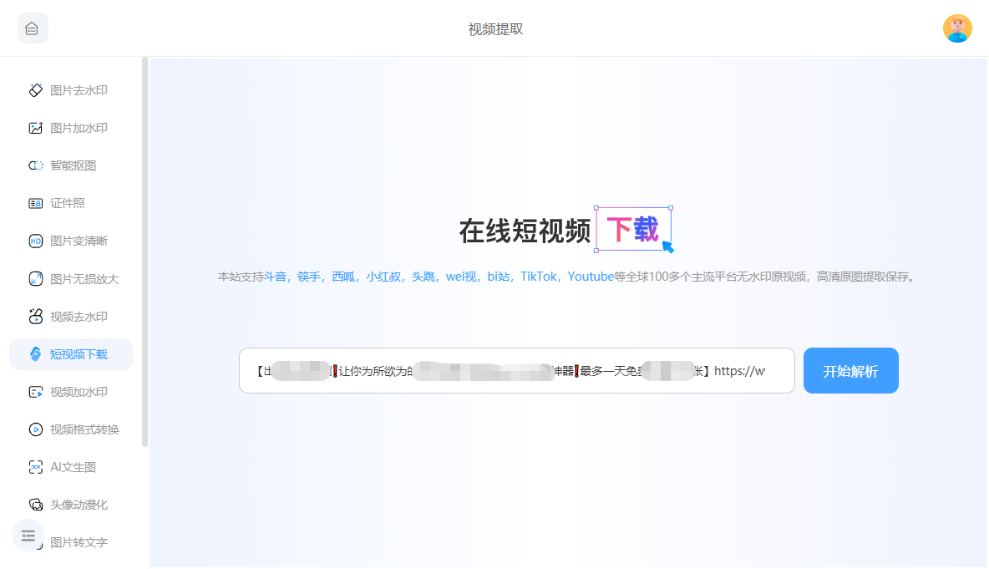Click the video link input field

click(516, 371)
